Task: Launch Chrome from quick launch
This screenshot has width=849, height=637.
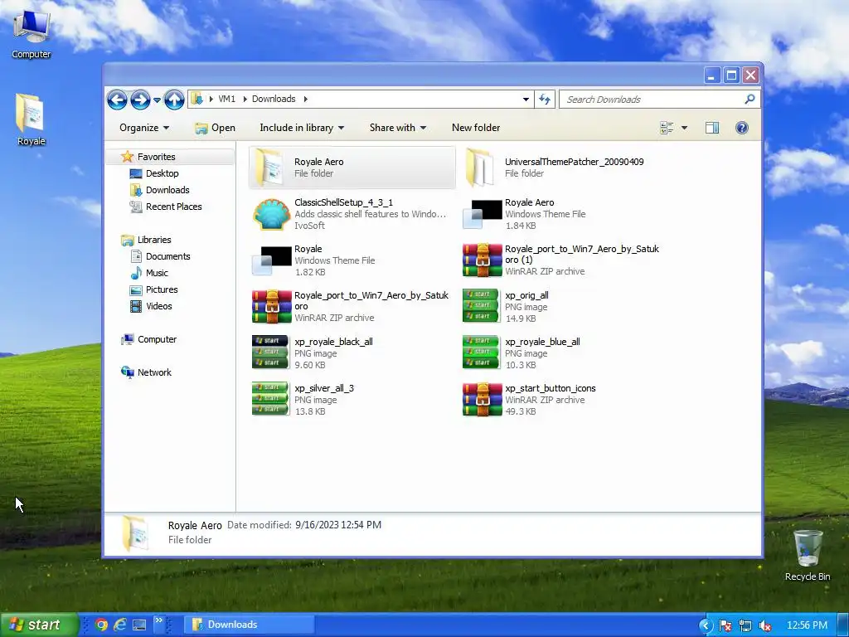Action: [100, 625]
